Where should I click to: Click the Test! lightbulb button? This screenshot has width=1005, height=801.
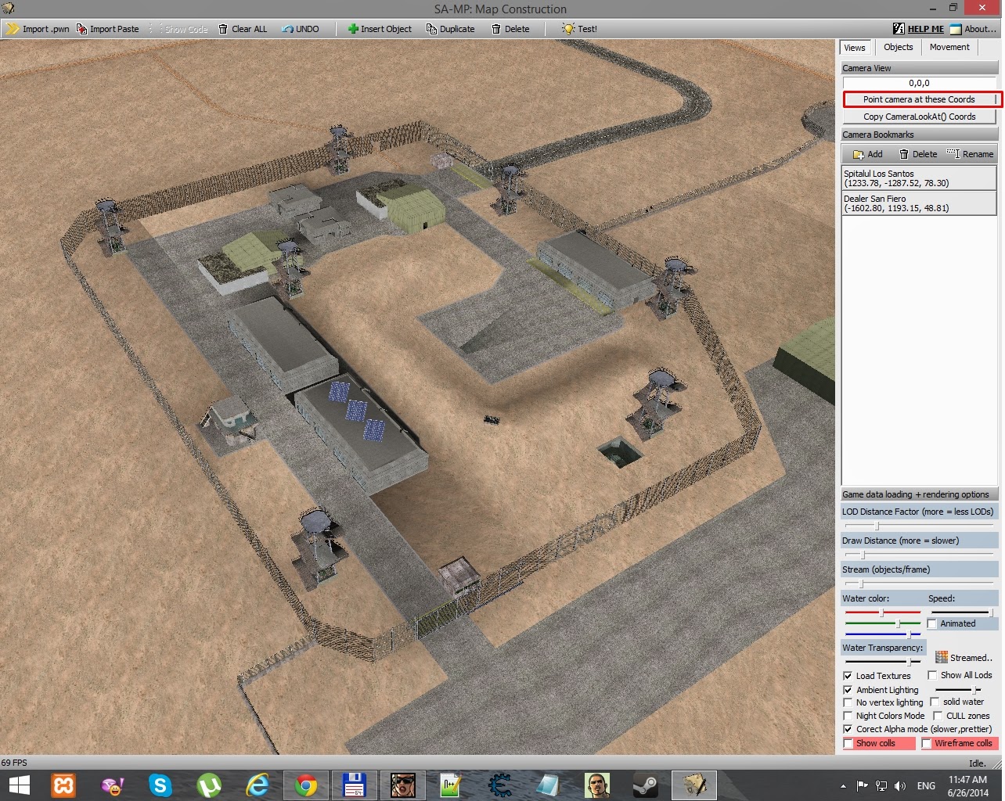[579, 29]
